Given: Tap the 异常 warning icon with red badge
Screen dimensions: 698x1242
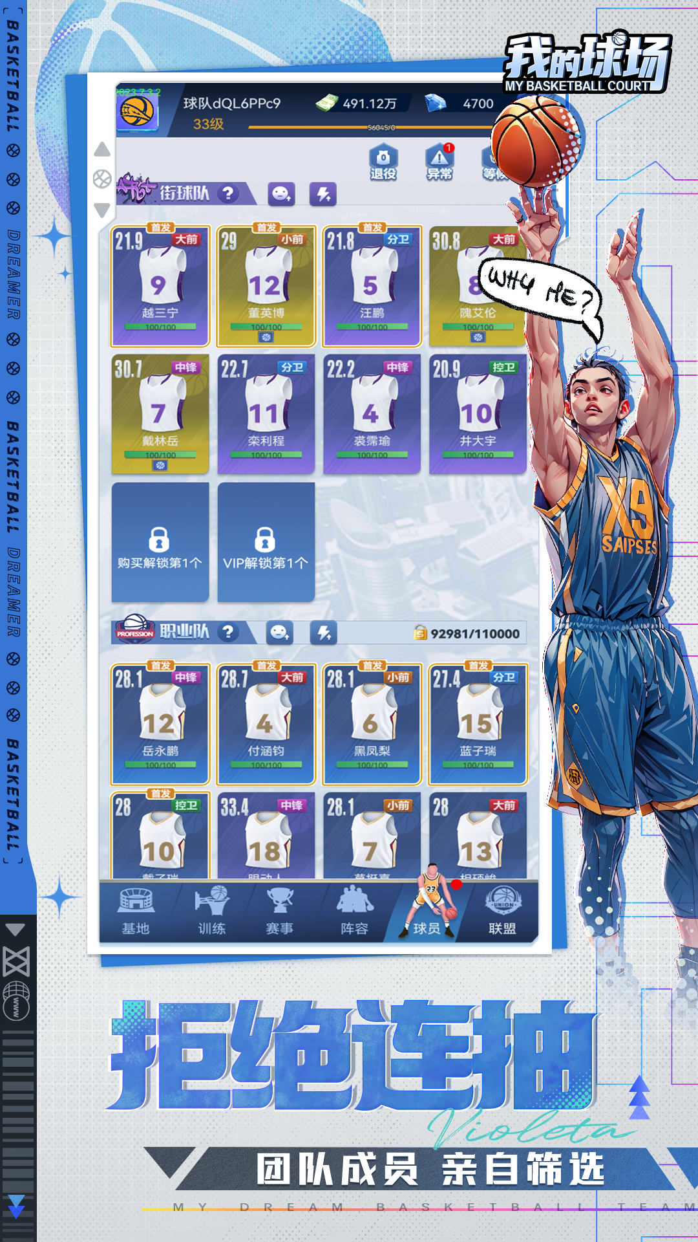Looking at the screenshot, I should point(439,162).
